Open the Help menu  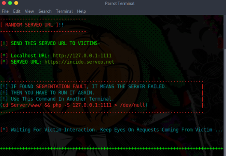click(81, 11)
